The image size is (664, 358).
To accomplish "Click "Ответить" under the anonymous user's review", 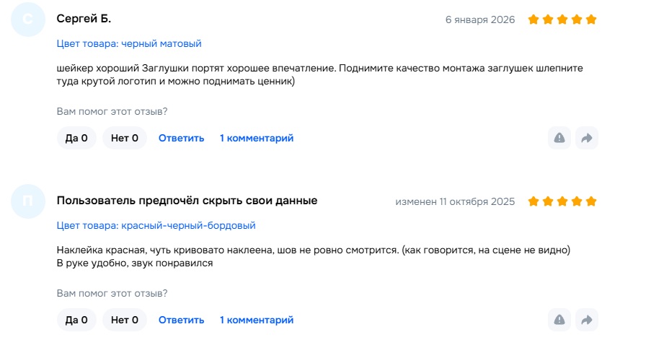I will click(x=182, y=320).
